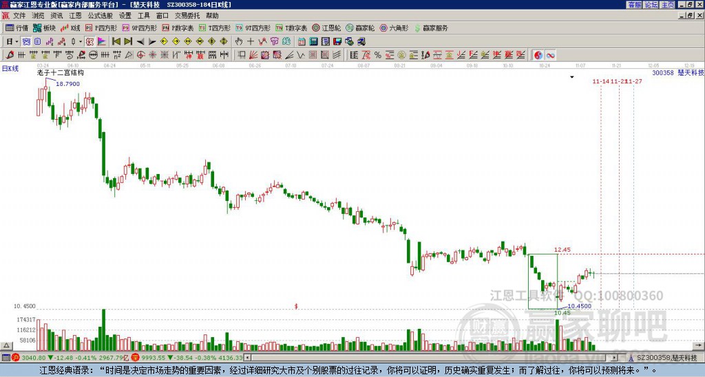Image resolution: width=705 pixels, height=377 pixels.
Task: Open the 浏览 menu
Action: pos(38,16)
